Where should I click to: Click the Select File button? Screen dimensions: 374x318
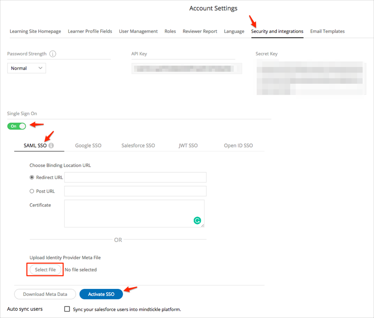tap(45, 270)
